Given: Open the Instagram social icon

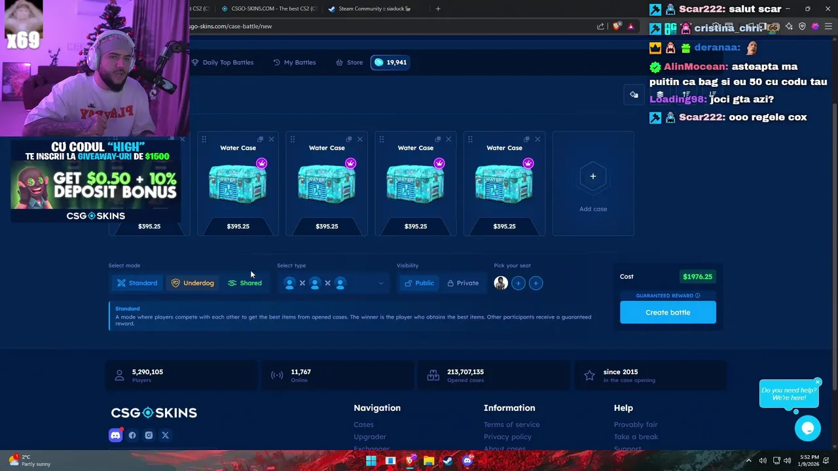Looking at the screenshot, I should tap(149, 435).
